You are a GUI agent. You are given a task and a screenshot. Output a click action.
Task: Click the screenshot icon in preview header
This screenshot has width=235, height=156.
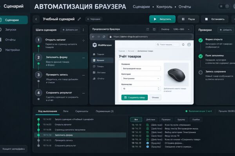tap(154, 29)
